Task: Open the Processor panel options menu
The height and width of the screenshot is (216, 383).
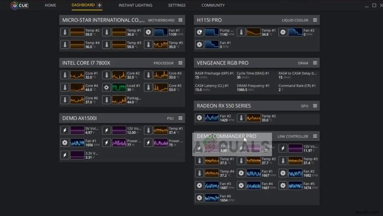Action: (x=180, y=63)
